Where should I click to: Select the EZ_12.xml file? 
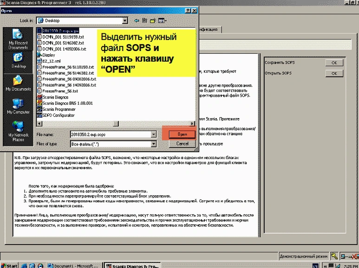tap(50, 61)
